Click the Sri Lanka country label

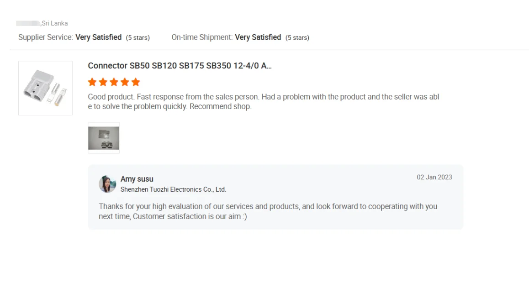(x=55, y=23)
